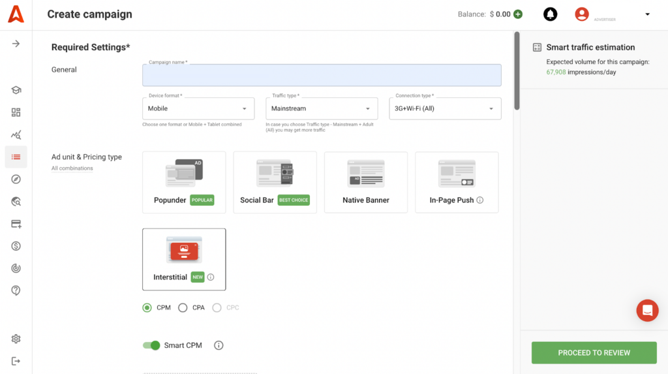
Task: Add funds with the green plus icon
Action: coord(518,14)
